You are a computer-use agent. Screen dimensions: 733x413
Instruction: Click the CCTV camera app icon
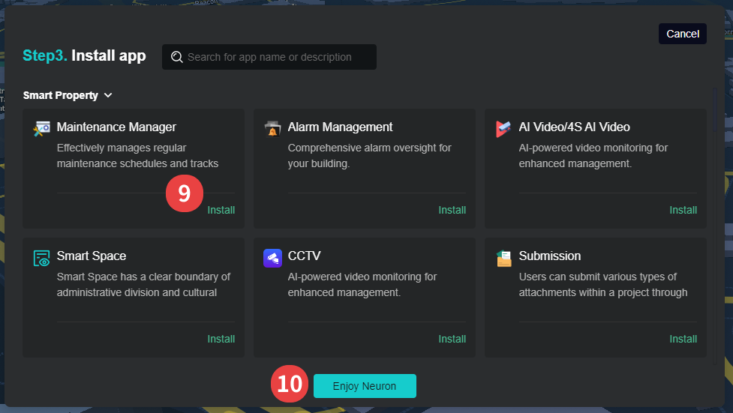click(x=272, y=258)
